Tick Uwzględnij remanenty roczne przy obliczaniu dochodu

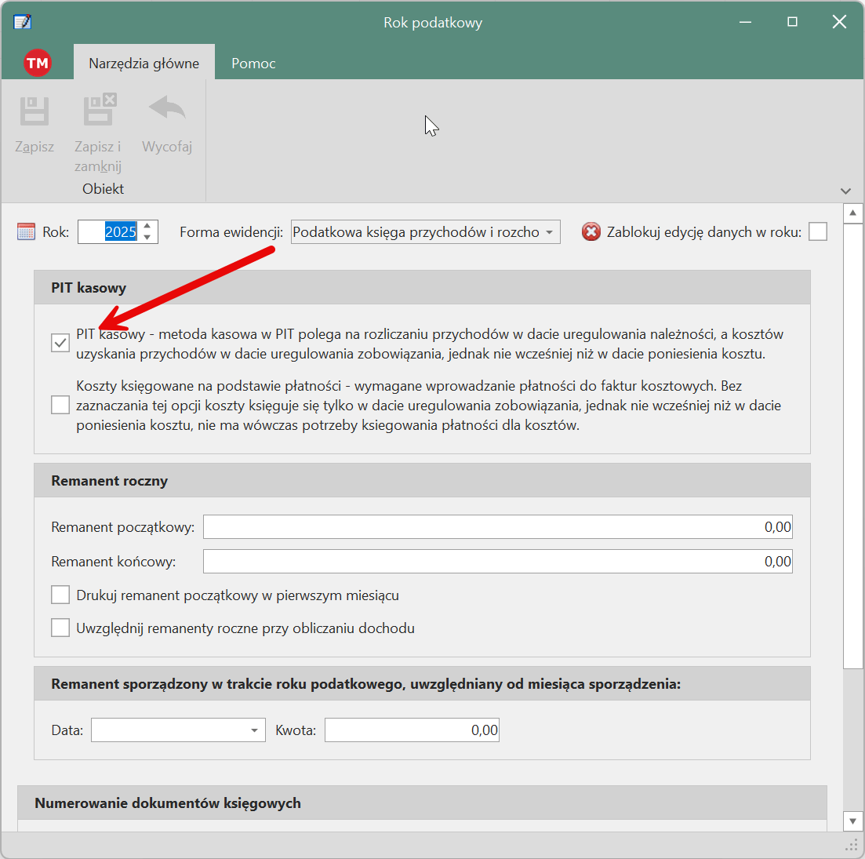pos(60,628)
